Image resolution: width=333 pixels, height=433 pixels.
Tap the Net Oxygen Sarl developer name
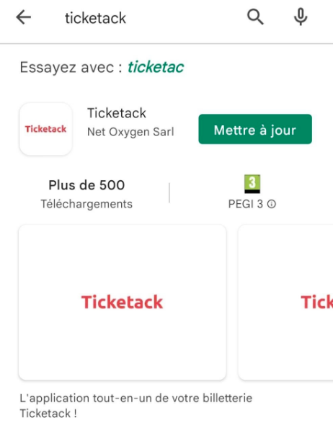pyautogui.click(x=130, y=132)
